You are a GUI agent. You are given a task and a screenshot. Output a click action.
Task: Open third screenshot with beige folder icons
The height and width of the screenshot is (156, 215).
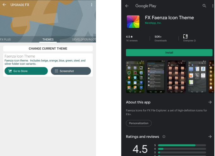tap(176, 77)
